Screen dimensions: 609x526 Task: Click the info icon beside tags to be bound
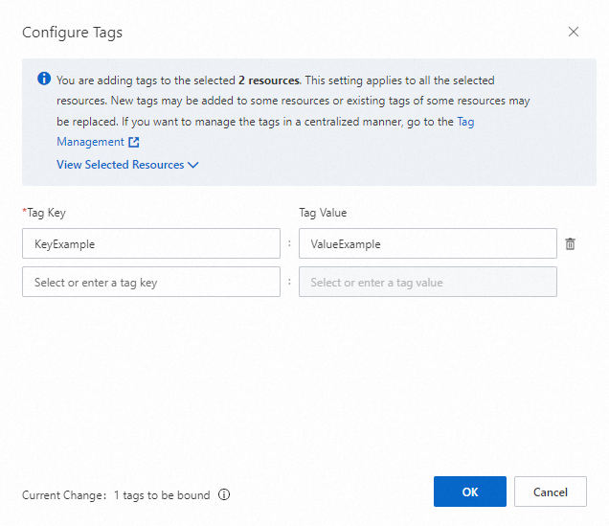(x=224, y=495)
